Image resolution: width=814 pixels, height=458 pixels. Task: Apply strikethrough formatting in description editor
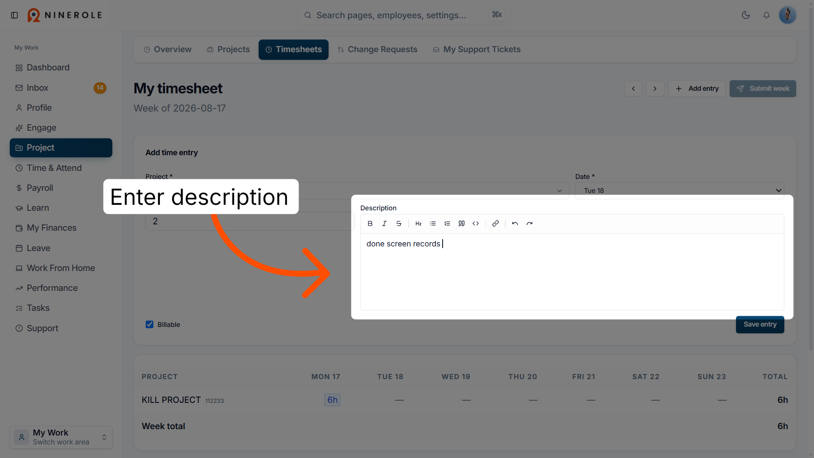pos(399,223)
